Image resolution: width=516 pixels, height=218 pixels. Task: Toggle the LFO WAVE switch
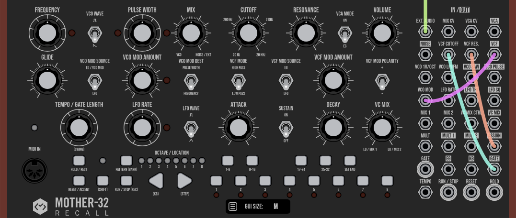click(x=191, y=129)
